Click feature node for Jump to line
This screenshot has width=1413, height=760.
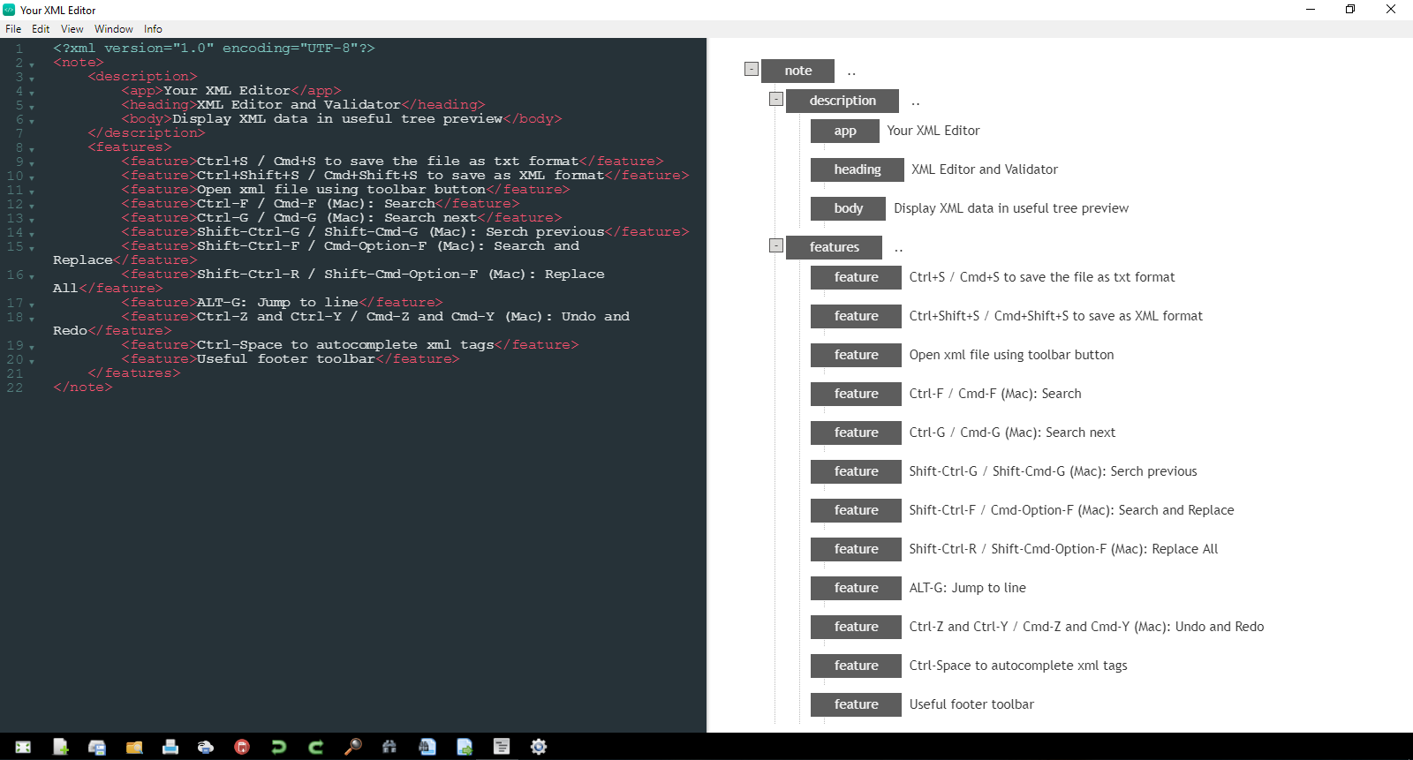pos(856,588)
